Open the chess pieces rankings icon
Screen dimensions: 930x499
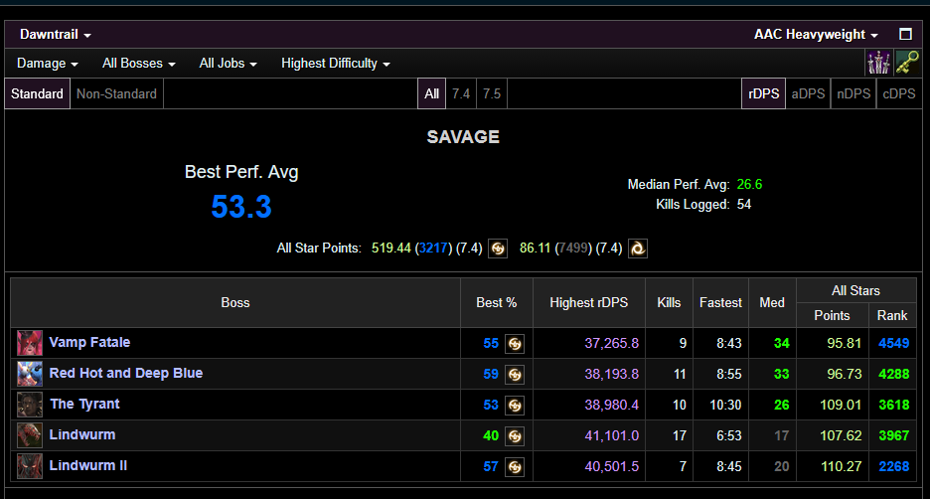click(x=878, y=63)
